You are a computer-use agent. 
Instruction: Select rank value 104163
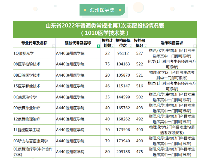(x=123, y=64)
